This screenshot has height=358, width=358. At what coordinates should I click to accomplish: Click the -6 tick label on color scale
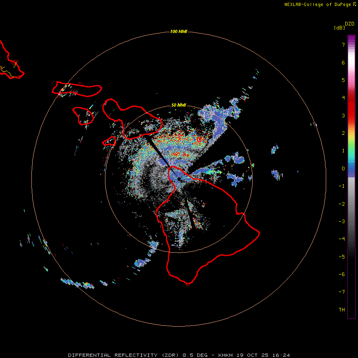[342, 274]
